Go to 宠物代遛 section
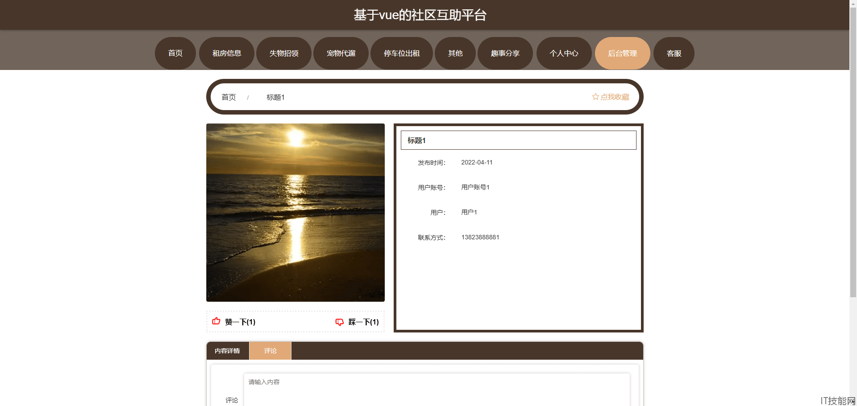This screenshot has width=857, height=406. 341,53
